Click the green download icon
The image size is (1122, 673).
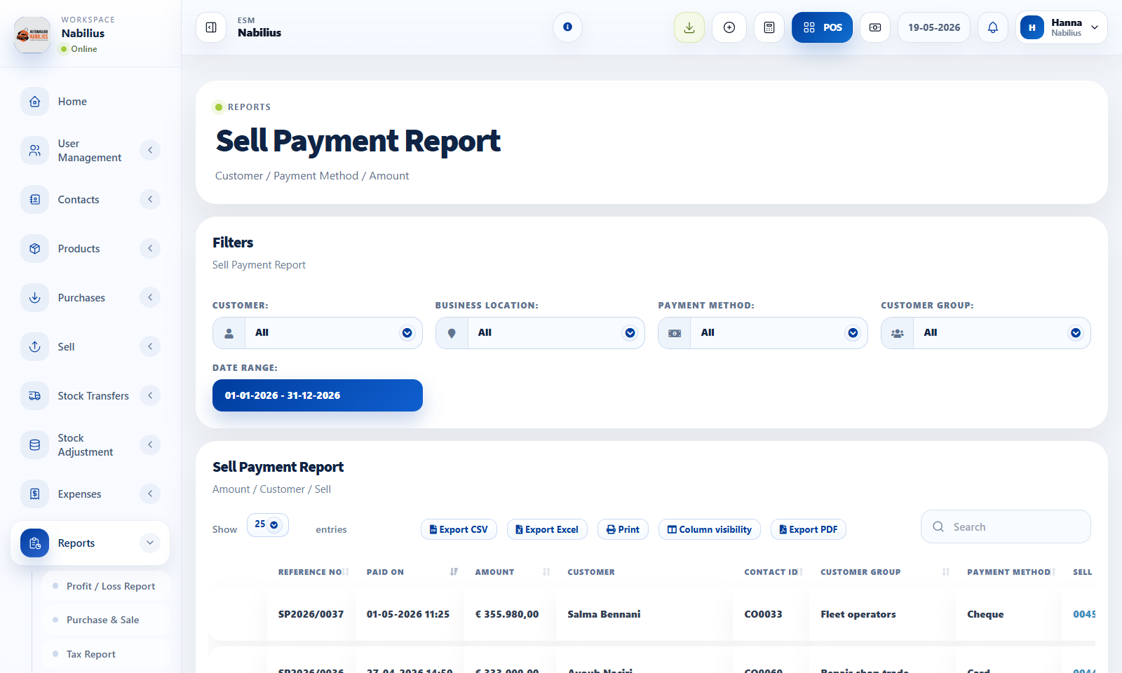[689, 27]
